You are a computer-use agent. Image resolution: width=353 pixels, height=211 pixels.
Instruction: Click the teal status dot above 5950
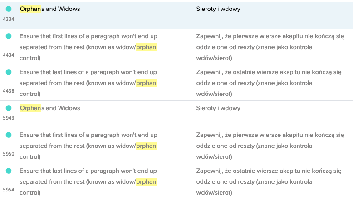point(9,135)
